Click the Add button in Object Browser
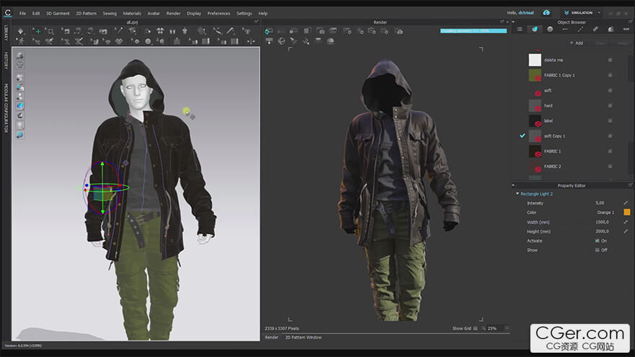The width and height of the screenshot is (635, 357). click(x=577, y=43)
